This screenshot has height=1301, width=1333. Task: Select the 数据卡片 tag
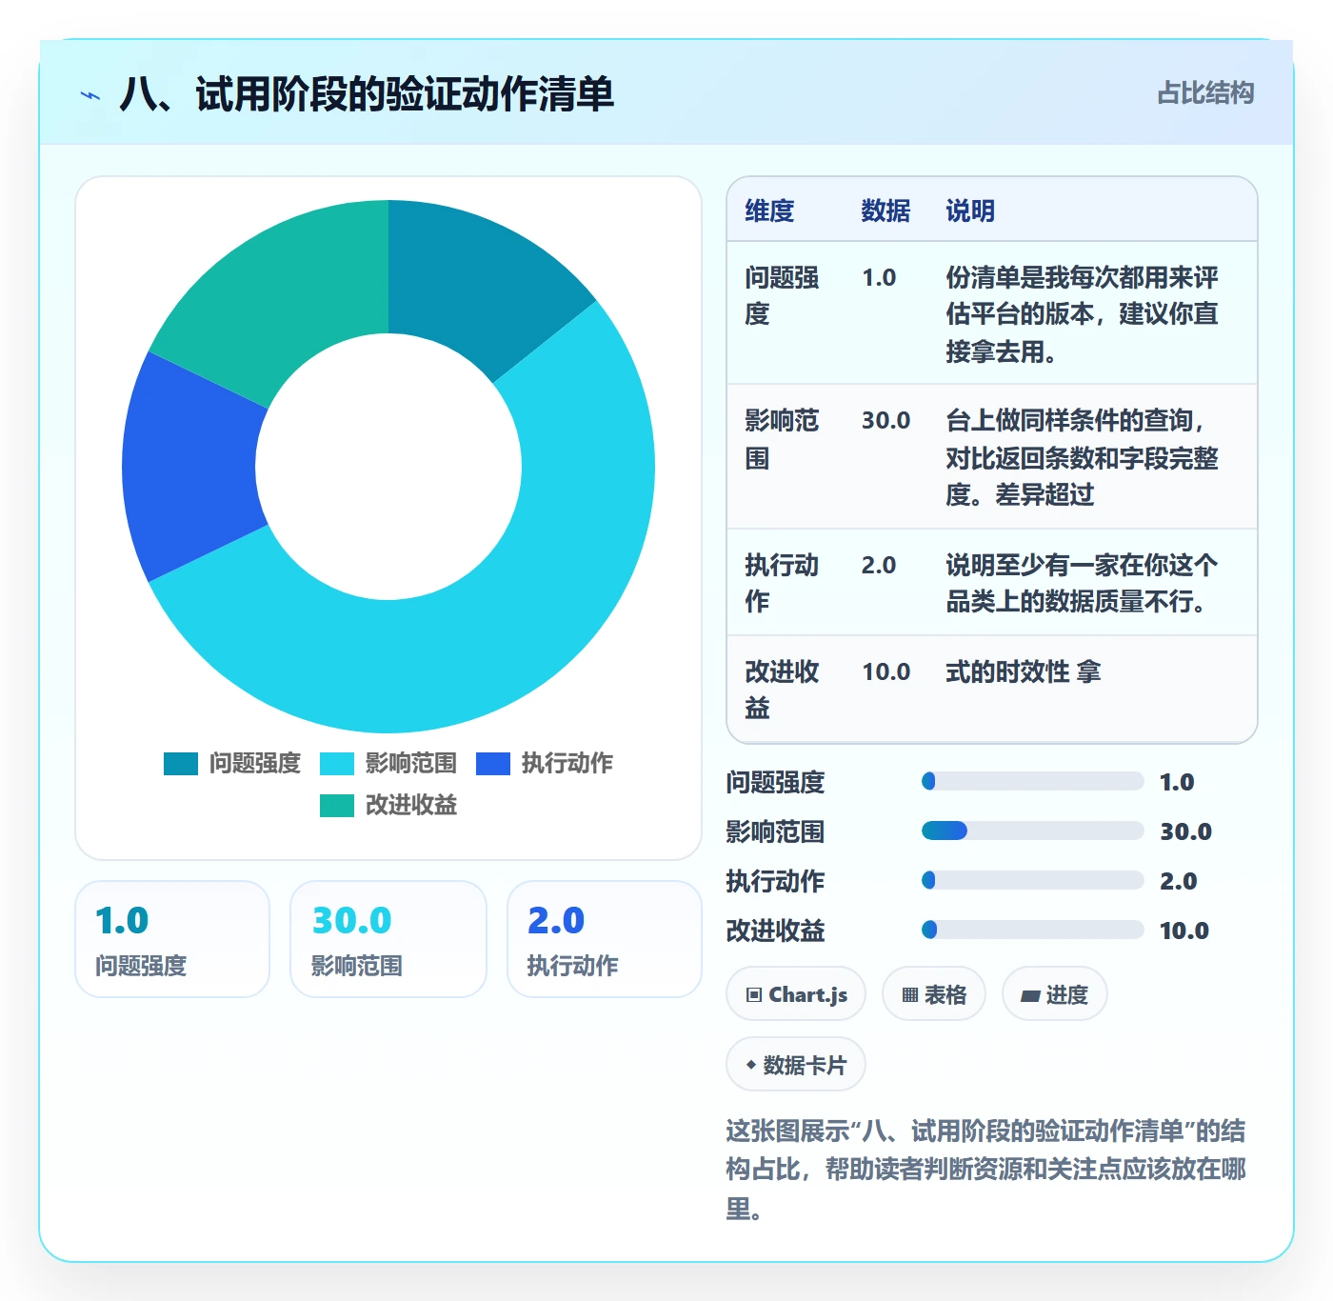[x=796, y=1065]
